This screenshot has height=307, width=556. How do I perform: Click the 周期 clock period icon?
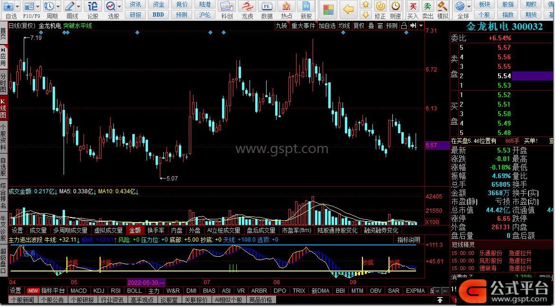coord(49,6)
